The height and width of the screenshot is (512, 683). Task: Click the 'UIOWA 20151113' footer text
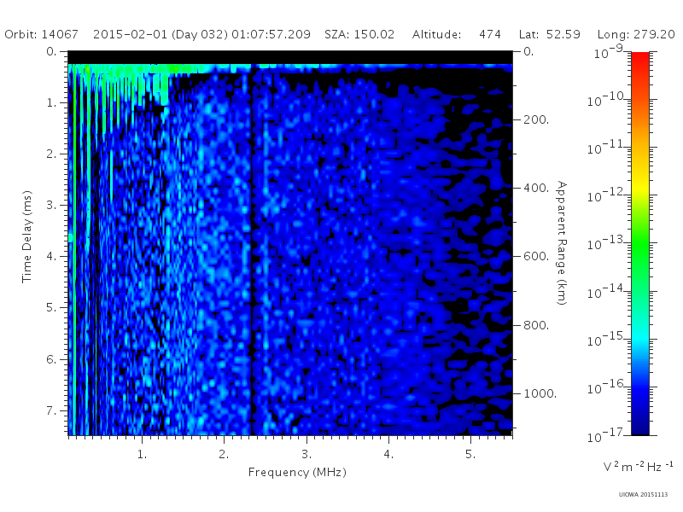[x=643, y=495]
